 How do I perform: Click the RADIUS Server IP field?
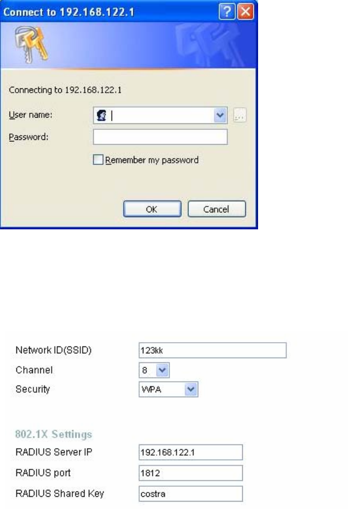click(x=190, y=452)
